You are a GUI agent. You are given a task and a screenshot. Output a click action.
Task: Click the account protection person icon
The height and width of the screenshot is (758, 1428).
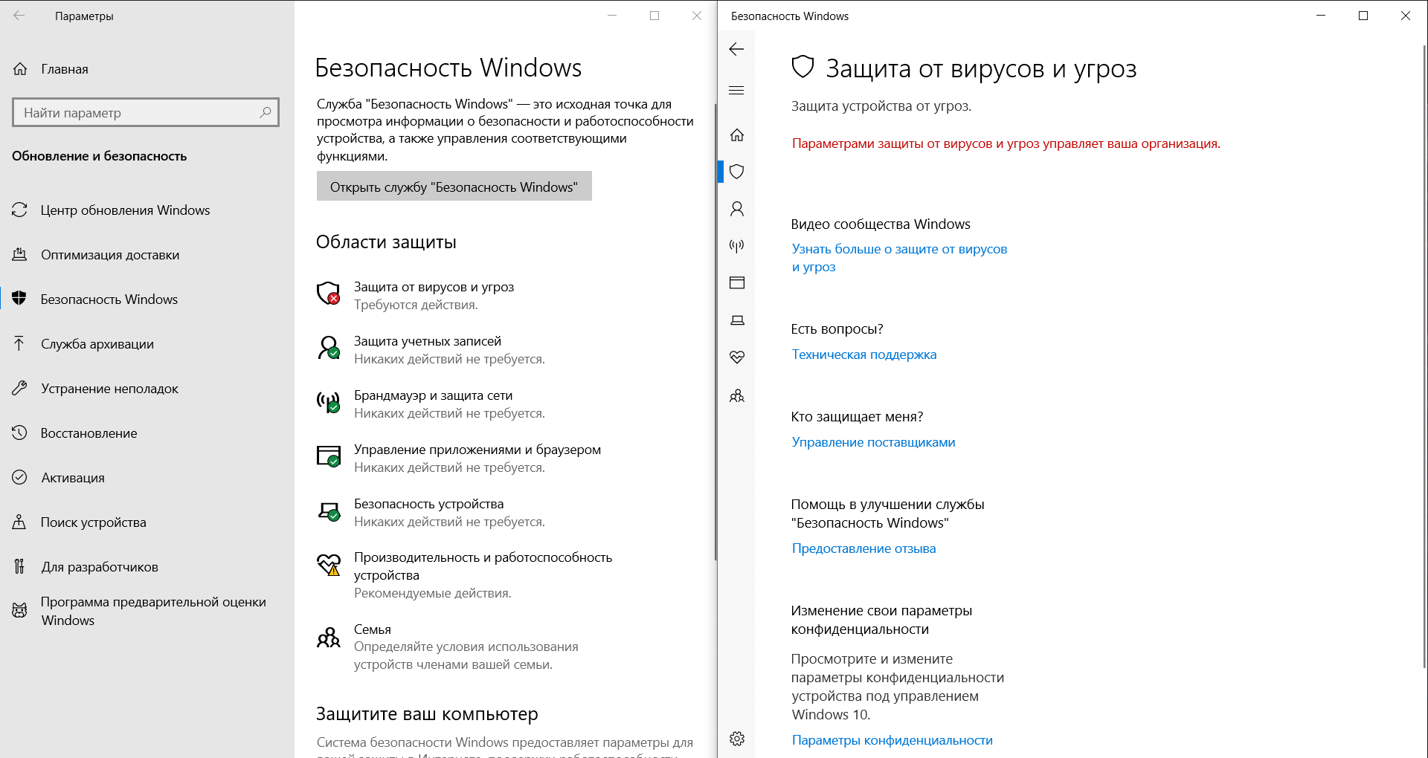click(x=328, y=348)
